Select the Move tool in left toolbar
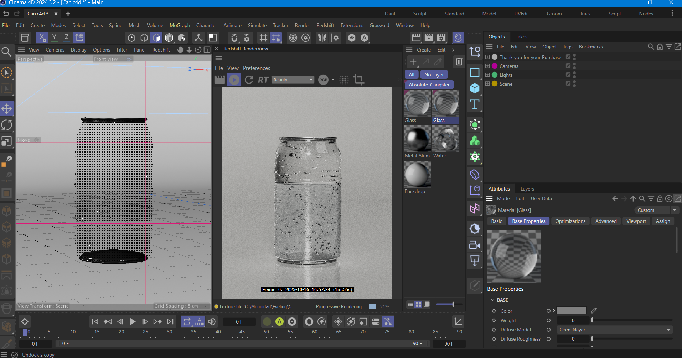Screen dimensions: 682x358 [x=7, y=109]
